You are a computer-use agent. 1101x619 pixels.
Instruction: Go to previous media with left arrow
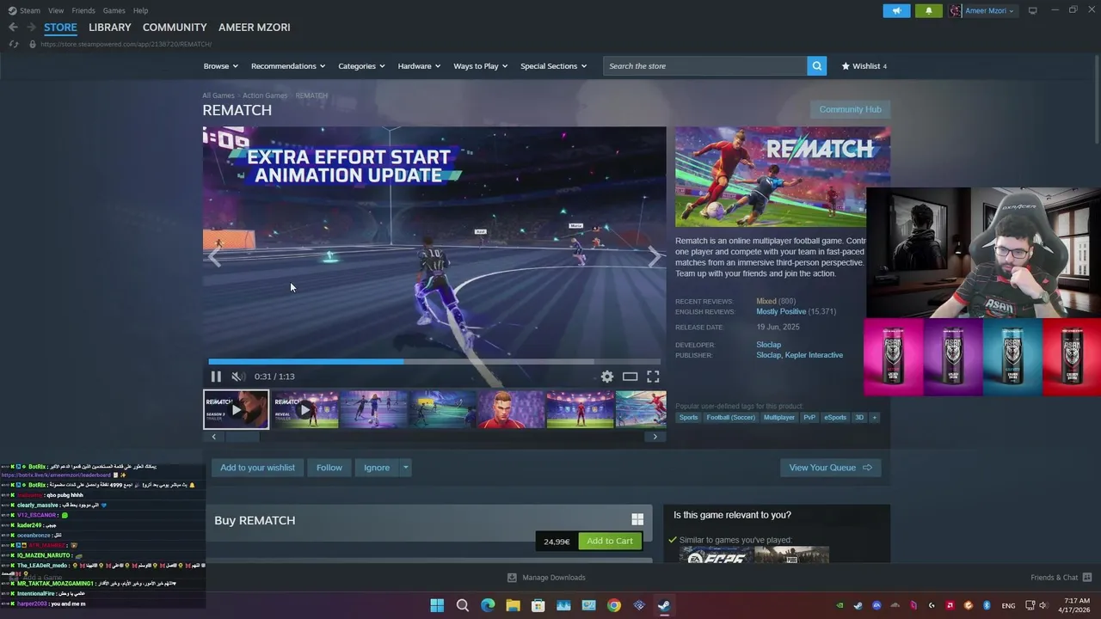coord(214,256)
